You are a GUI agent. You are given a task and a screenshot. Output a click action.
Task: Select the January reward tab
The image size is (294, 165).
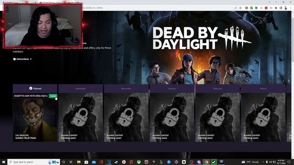click(172, 88)
